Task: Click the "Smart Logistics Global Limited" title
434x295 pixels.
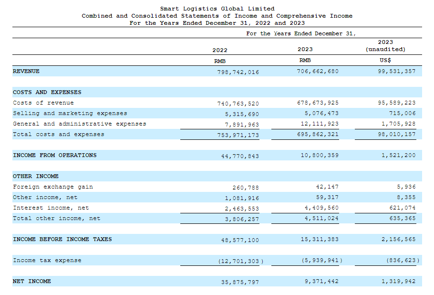Action: click(217, 9)
